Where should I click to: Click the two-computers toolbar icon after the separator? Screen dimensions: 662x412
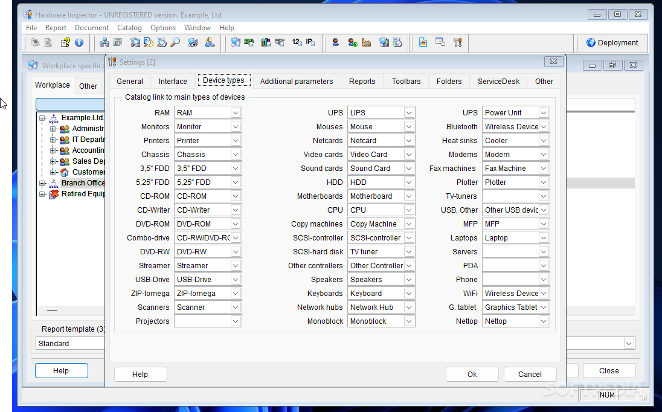pos(236,43)
